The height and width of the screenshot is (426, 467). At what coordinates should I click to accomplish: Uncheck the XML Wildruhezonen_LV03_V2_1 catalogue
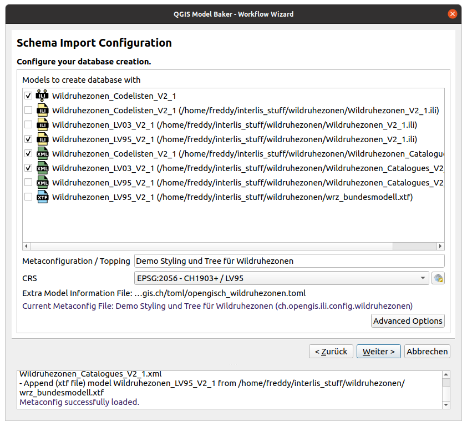[x=28, y=168]
